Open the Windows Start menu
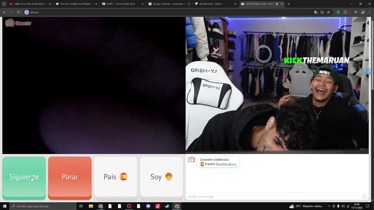374x210 pixels. click(4, 206)
